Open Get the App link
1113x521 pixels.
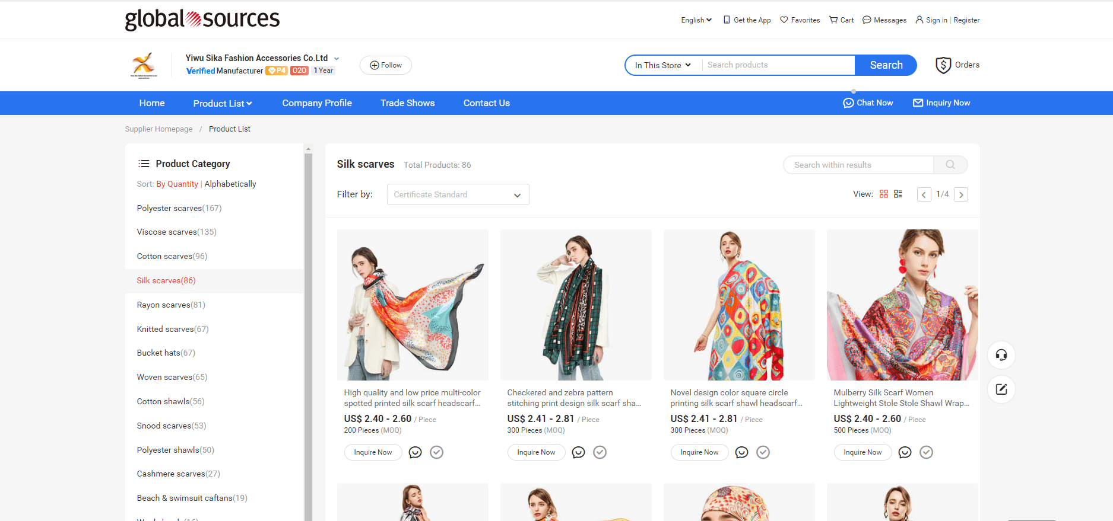(x=747, y=20)
